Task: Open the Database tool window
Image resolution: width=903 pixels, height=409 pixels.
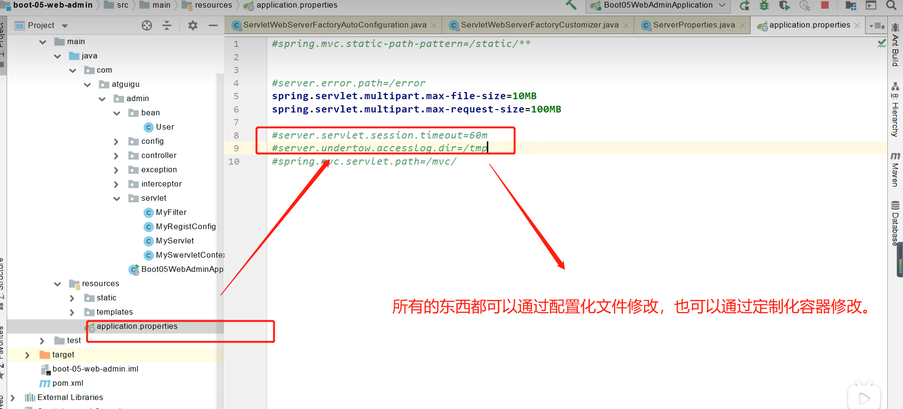Action: tap(895, 223)
